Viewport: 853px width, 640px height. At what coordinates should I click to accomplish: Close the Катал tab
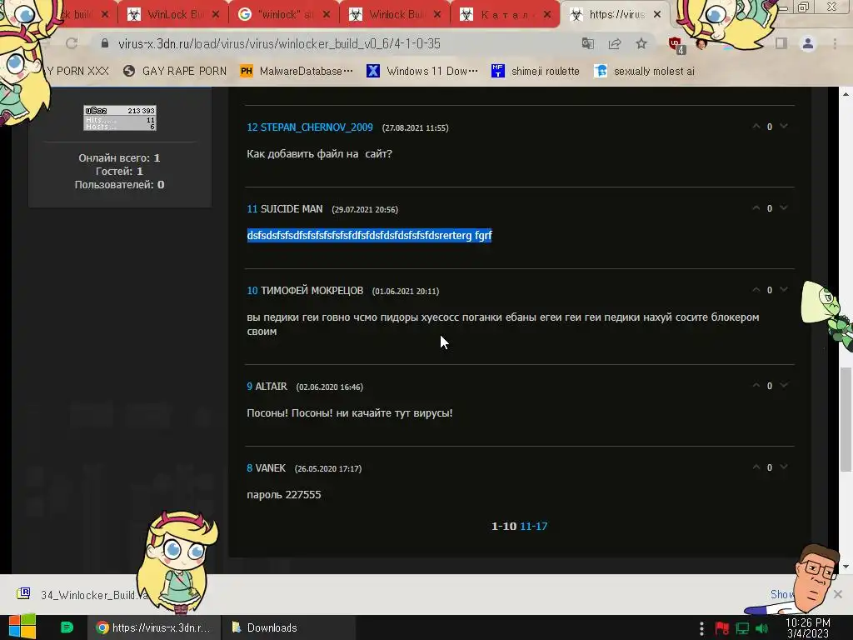coord(547,15)
